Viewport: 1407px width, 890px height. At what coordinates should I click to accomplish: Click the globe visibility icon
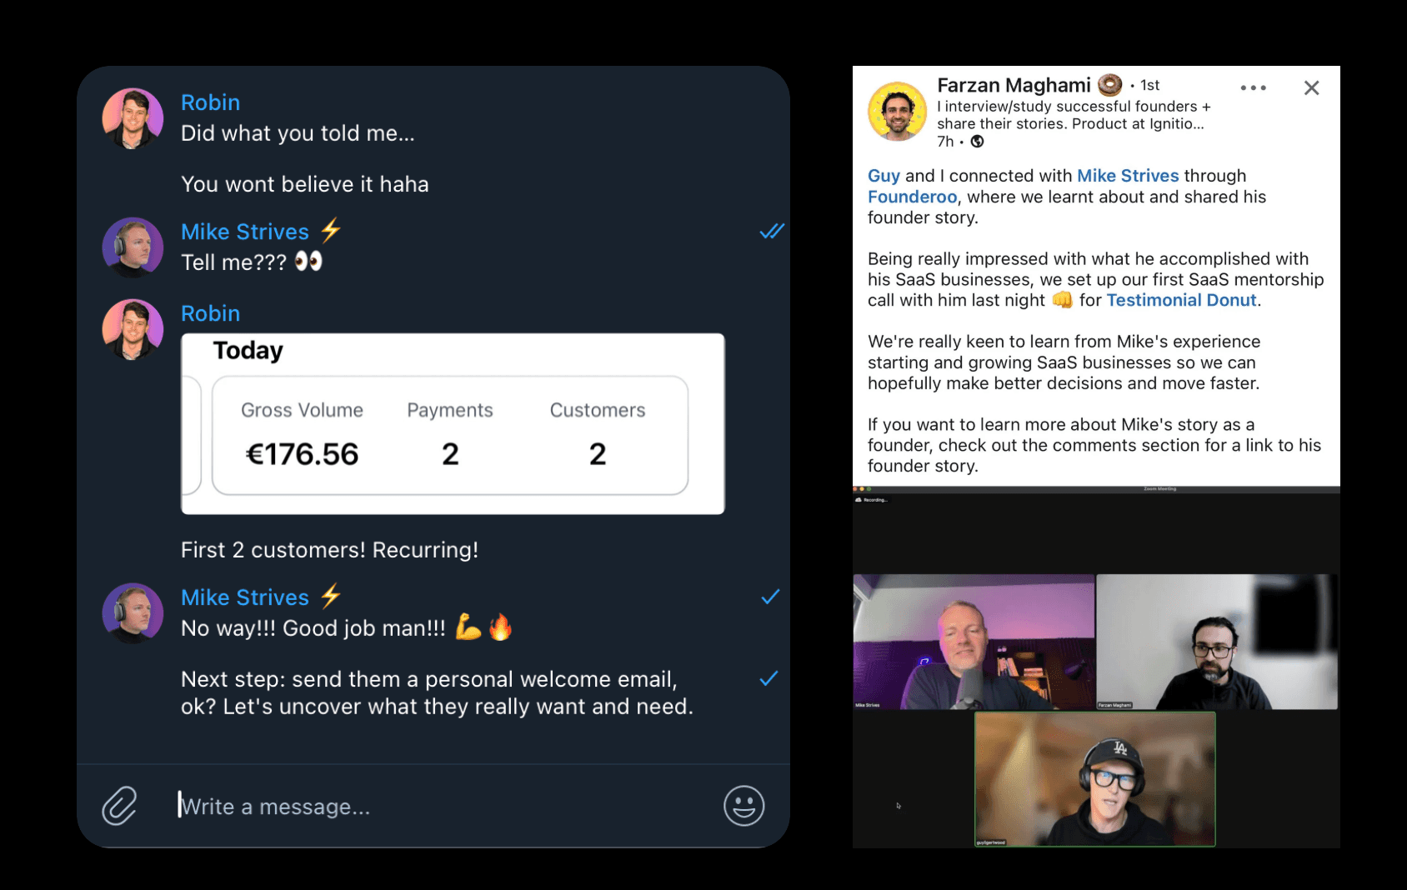[978, 142]
